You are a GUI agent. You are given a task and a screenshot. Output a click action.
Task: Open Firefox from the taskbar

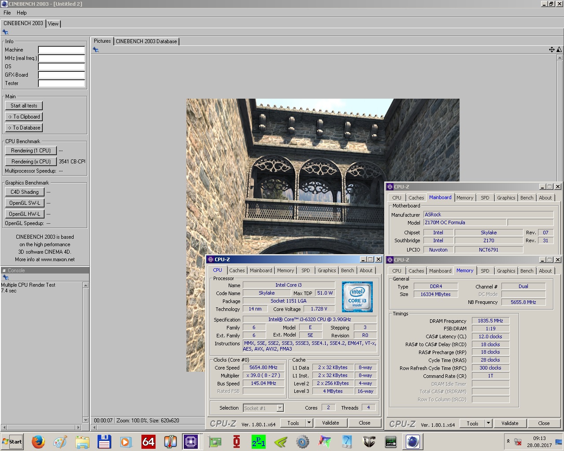(38, 441)
